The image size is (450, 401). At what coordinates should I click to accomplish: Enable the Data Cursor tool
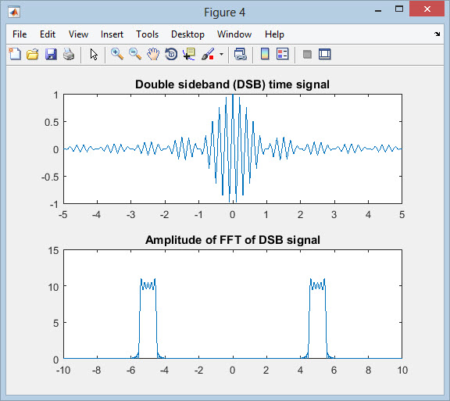pyautogui.click(x=189, y=54)
